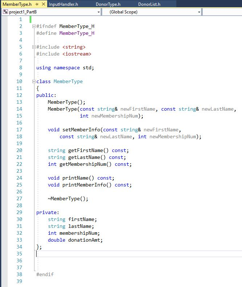Viewport: 242px width, 287px height.
Task: Click getMembershipNum() declaration
Action: pyautogui.click(x=90, y=164)
